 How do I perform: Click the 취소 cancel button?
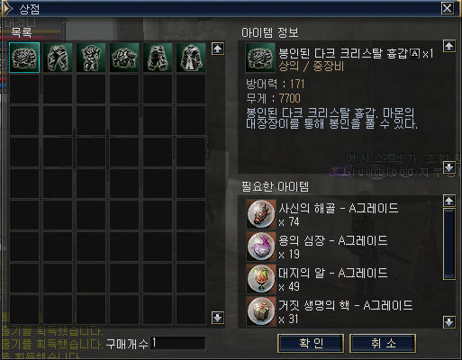(383, 343)
